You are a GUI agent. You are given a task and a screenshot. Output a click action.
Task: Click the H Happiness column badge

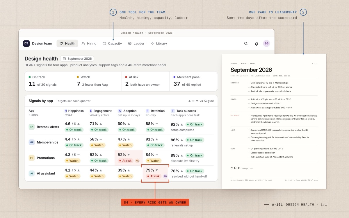pos(65,111)
